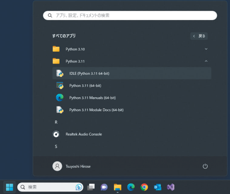Open File Explorer from taskbar

click(x=117, y=187)
